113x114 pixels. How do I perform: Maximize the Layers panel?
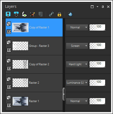pyautogui.click(x=92, y=7)
